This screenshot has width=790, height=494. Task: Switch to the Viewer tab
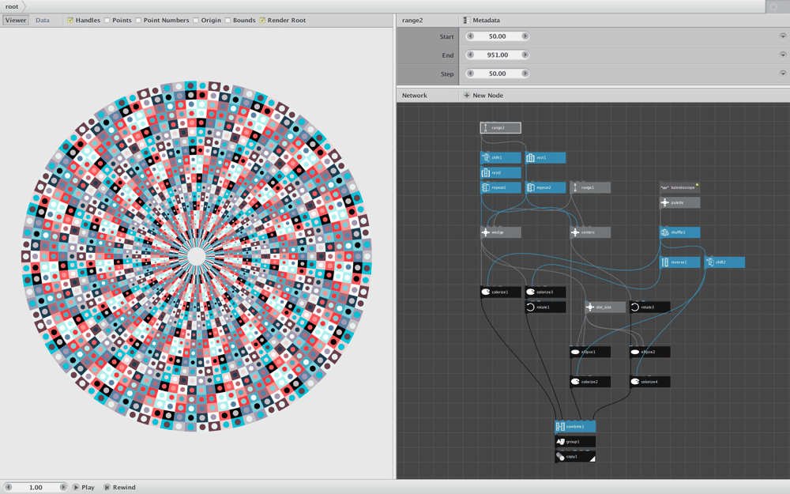tap(16, 21)
